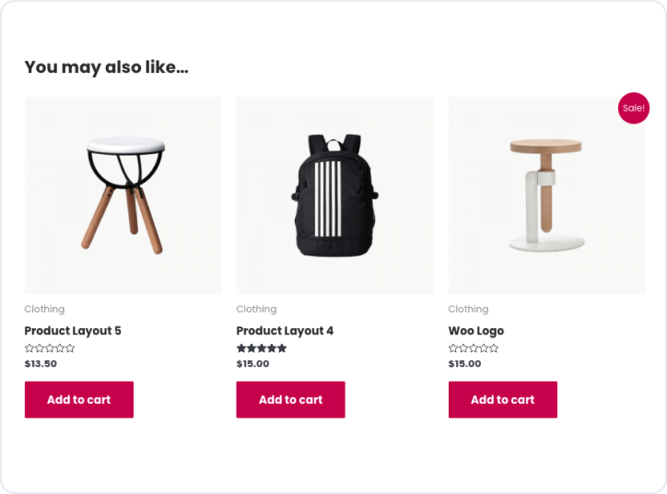This screenshot has width=667, height=494.
Task: Add Woo Logo to cart
Action: click(503, 400)
